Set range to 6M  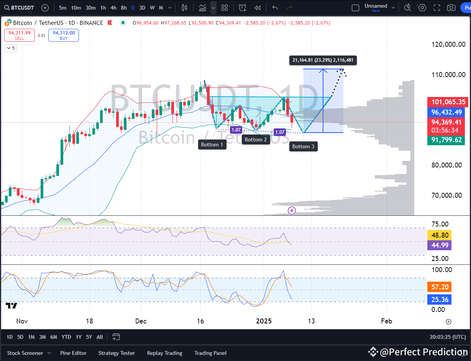click(54, 337)
